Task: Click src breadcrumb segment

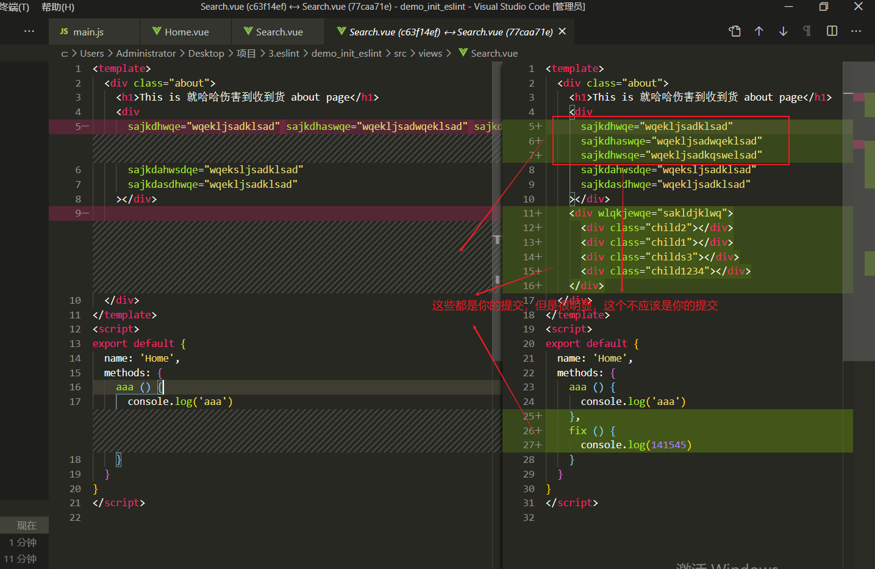Action: tap(400, 53)
